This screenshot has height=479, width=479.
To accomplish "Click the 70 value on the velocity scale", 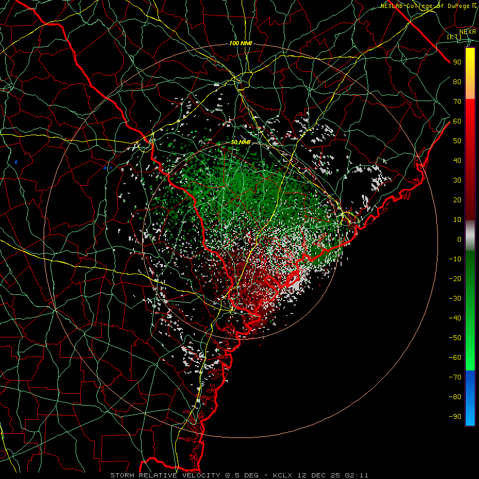I will (457, 102).
